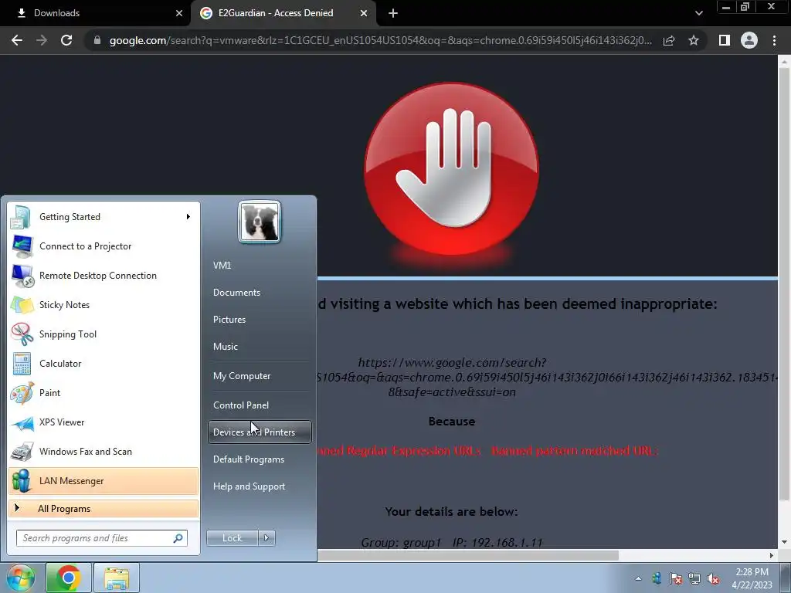791x593 pixels.
Task: Open Getting Started from Start menu
Action: (104, 217)
